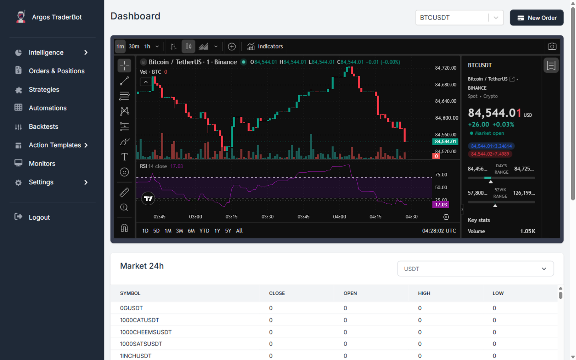
Task: Click the New Order button
Action: click(x=537, y=18)
